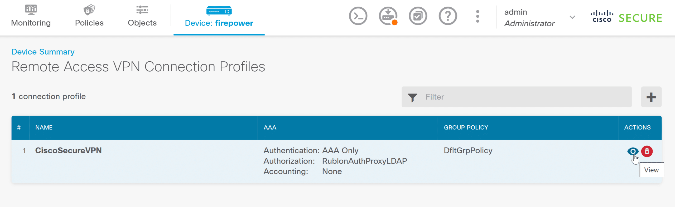The image size is (675, 207).
Task: Click the NAME column header
Action: point(44,127)
